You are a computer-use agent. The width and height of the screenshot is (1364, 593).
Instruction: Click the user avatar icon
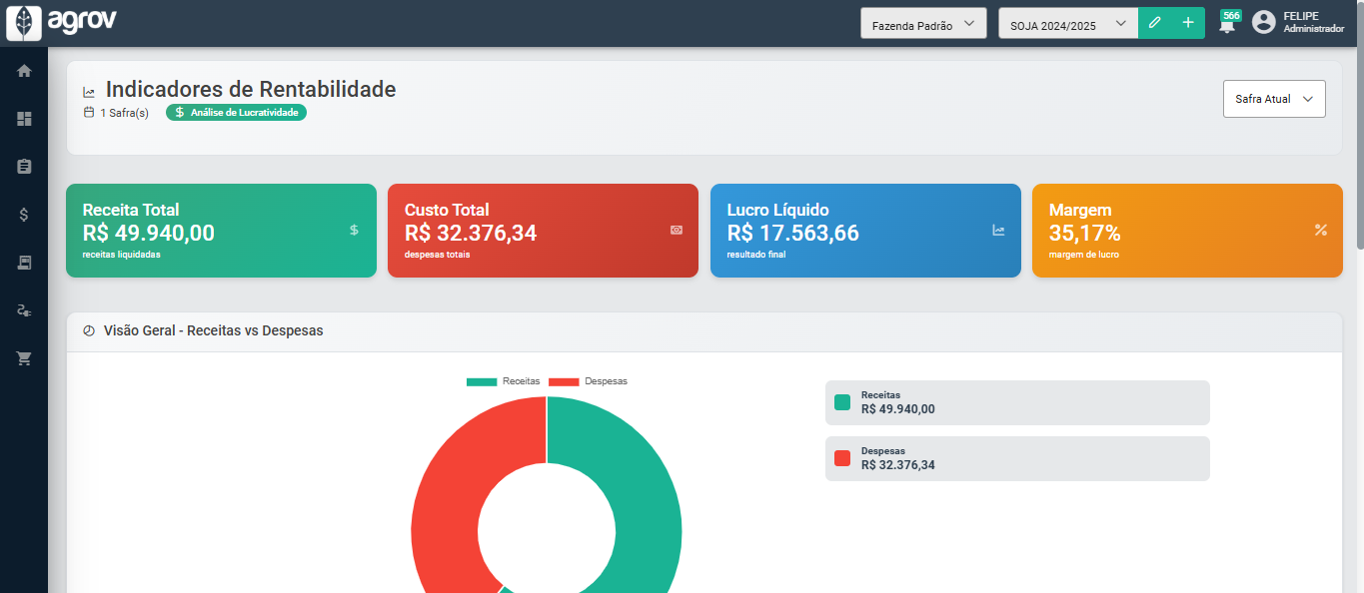tap(1264, 22)
